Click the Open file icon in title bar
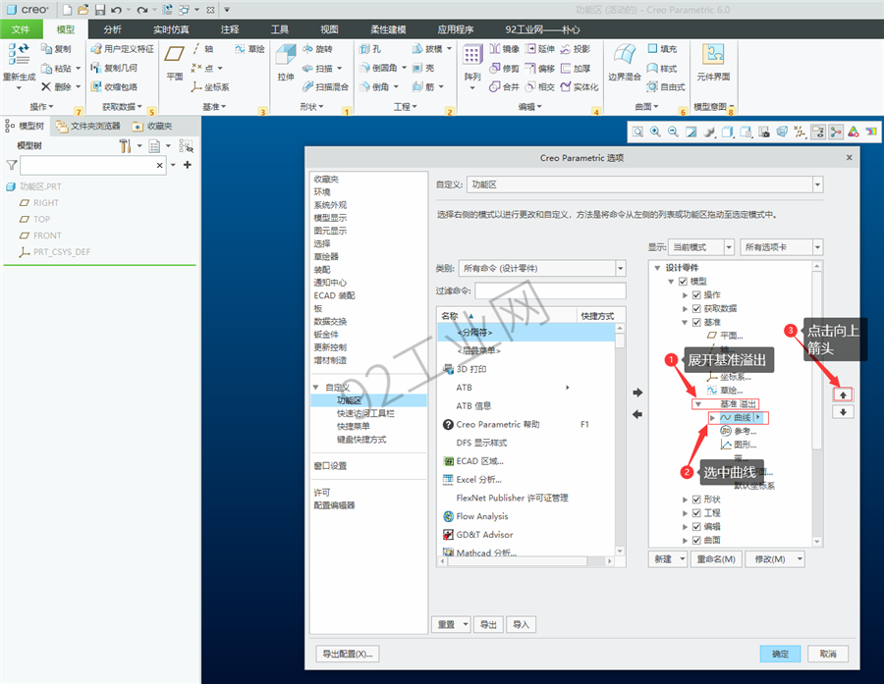The width and height of the screenshot is (884, 684). (x=83, y=10)
